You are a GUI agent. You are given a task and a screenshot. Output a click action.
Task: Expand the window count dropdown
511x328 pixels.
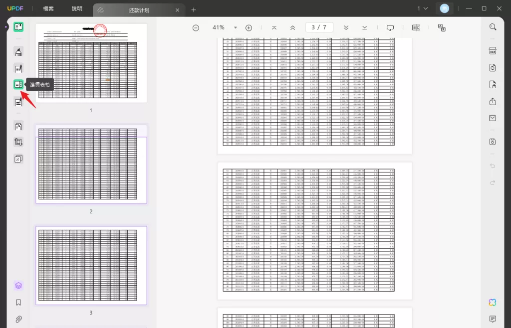tap(422, 8)
